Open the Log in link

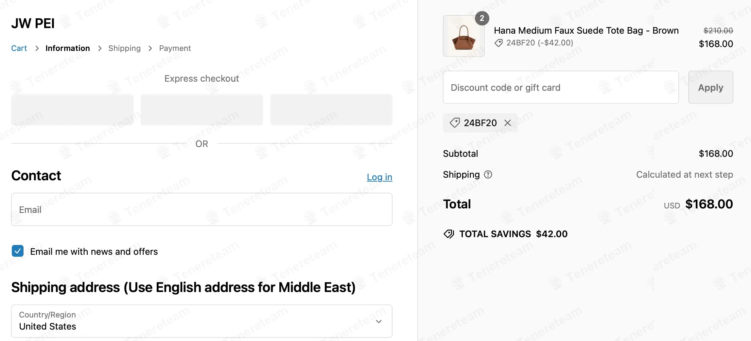[x=379, y=177]
